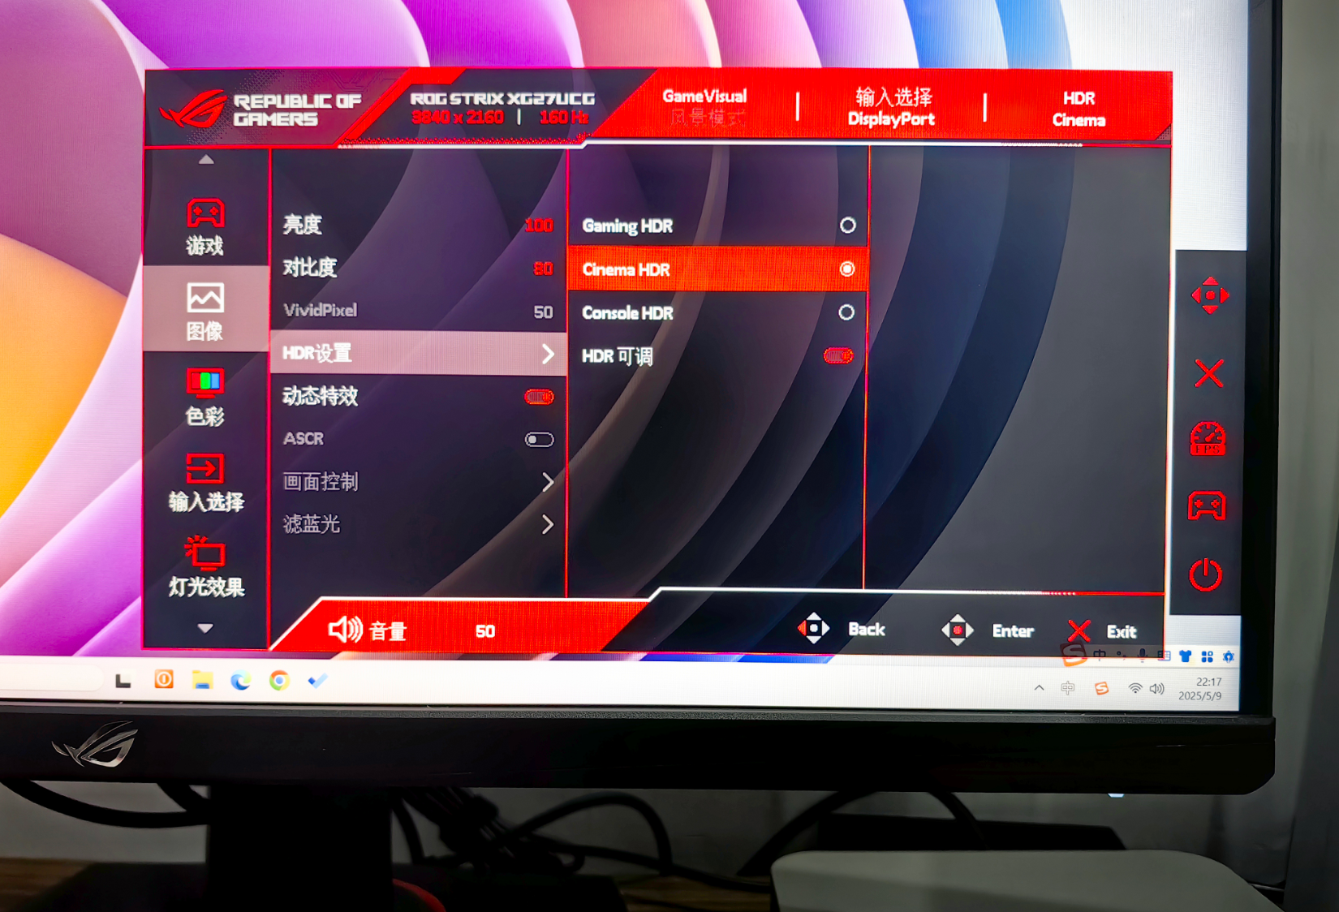Open the 游戏 gaming menu category
This screenshot has width=1339, height=912.
205,226
